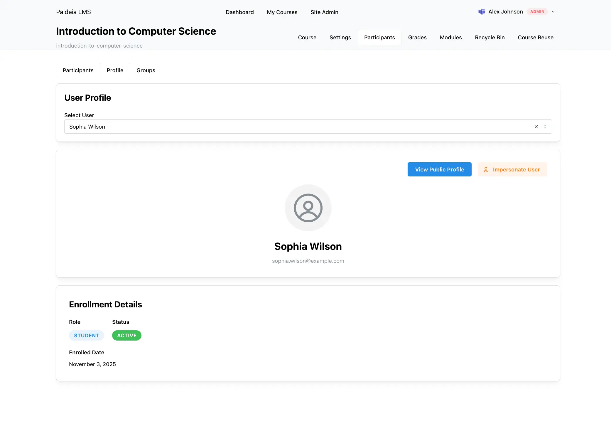Viewport: 611px width, 421px height.
Task: Click Sophia Wilson's profile avatar placeholder
Action: tap(308, 208)
